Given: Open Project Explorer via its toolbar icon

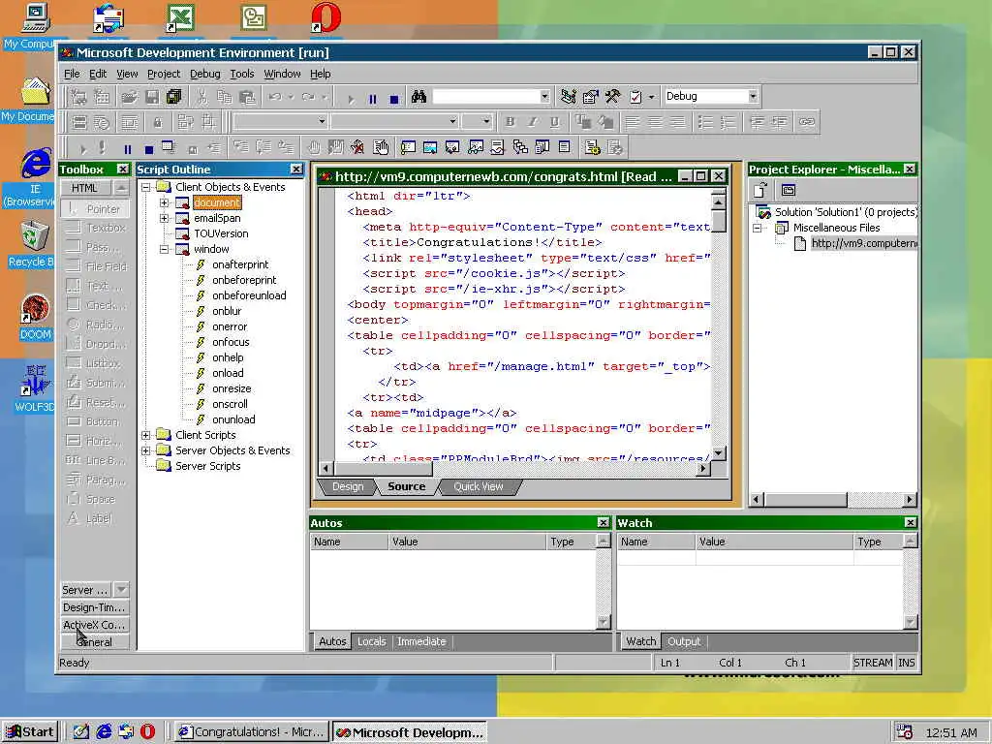Looking at the screenshot, I should (x=568, y=97).
